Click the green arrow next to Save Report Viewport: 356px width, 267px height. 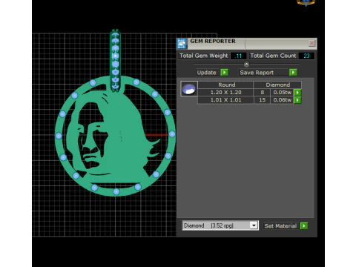point(293,73)
